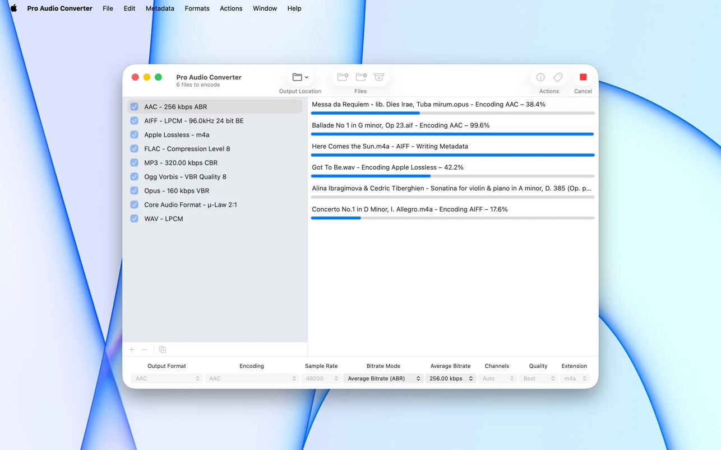Open the Average Bitrate 256.00 kbps dropdown

[450, 378]
